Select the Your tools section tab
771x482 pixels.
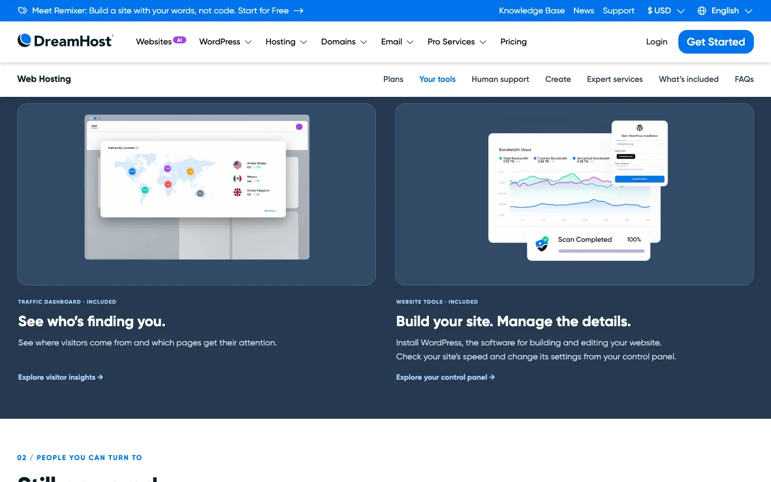437,79
